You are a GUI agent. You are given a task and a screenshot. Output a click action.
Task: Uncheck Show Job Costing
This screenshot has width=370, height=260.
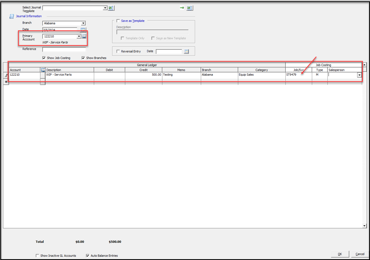44,58
